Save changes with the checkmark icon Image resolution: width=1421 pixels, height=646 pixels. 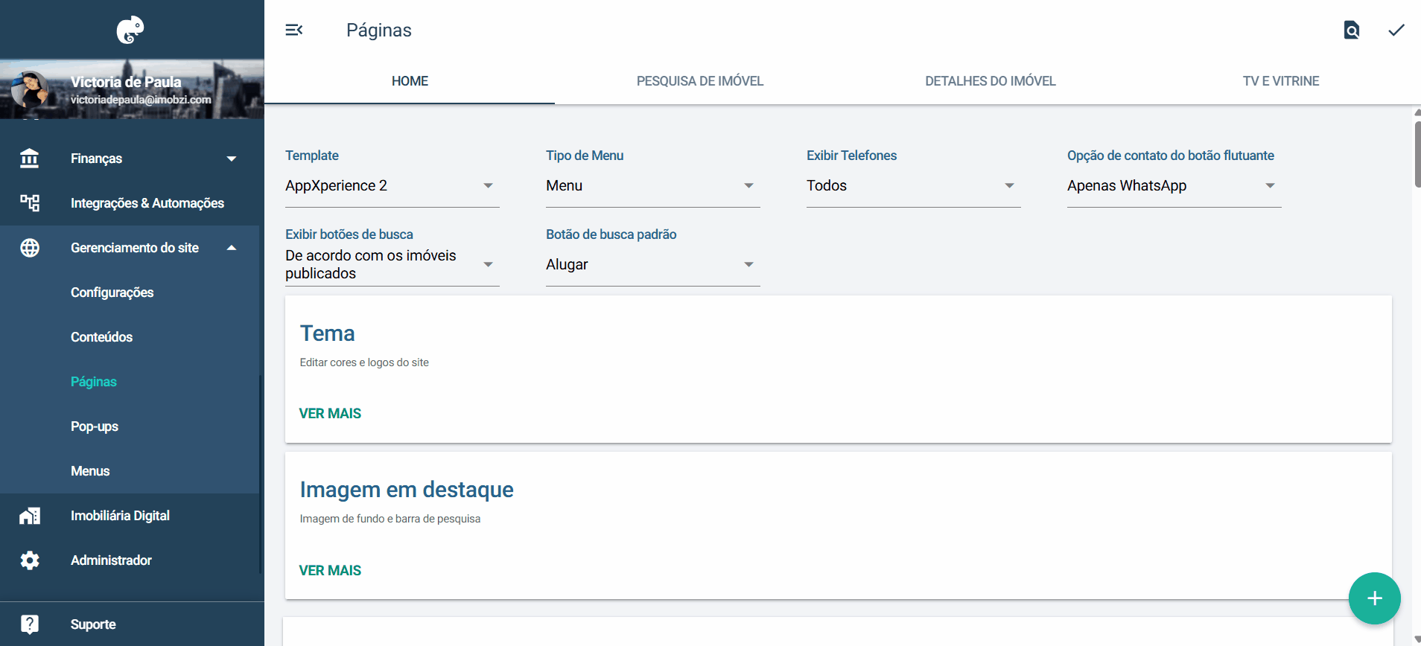pos(1396,30)
